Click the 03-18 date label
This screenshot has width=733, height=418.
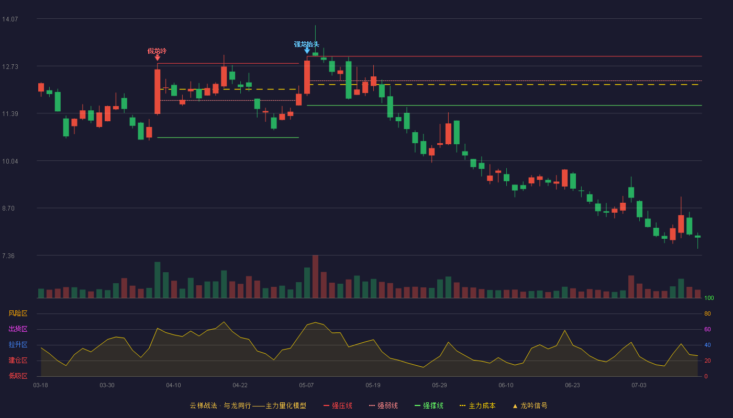[x=40, y=385]
